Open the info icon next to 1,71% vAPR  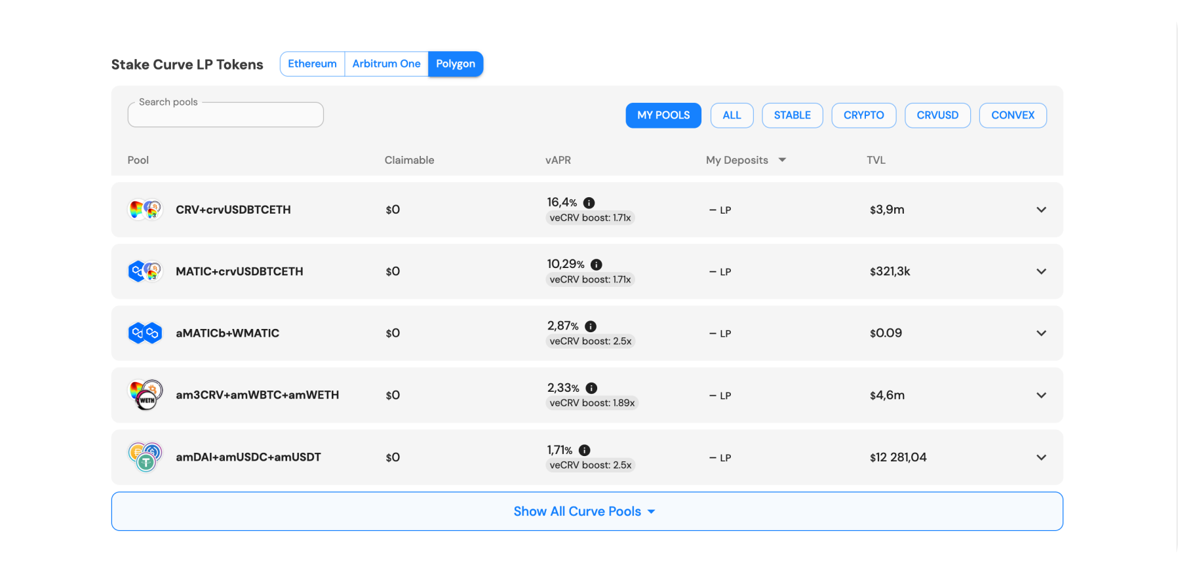[x=584, y=450]
